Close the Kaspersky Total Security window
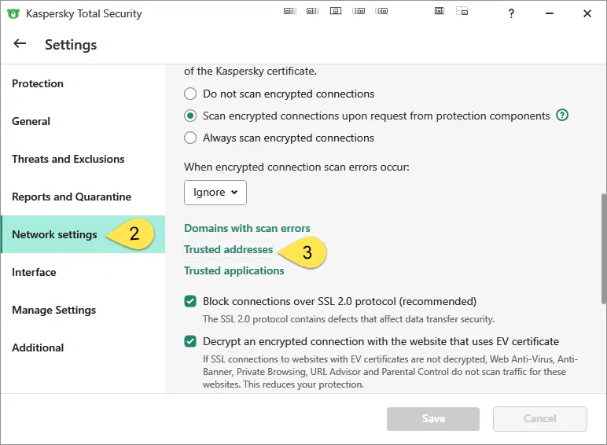Viewport: 607px width, 445px height. (x=587, y=13)
